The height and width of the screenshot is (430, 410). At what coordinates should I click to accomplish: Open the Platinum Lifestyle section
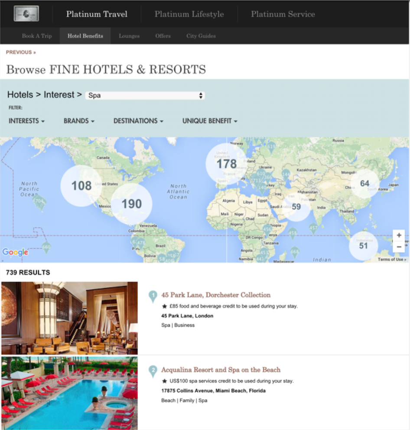click(x=189, y=14)
